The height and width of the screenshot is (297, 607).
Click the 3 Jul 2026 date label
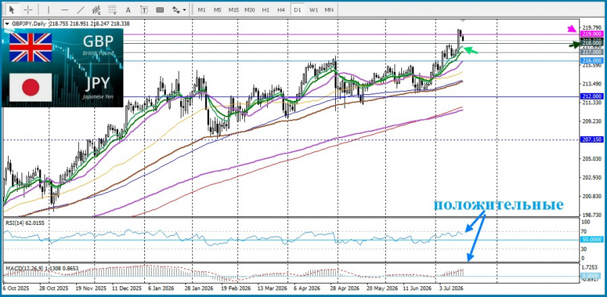click(x=451, y=288)
